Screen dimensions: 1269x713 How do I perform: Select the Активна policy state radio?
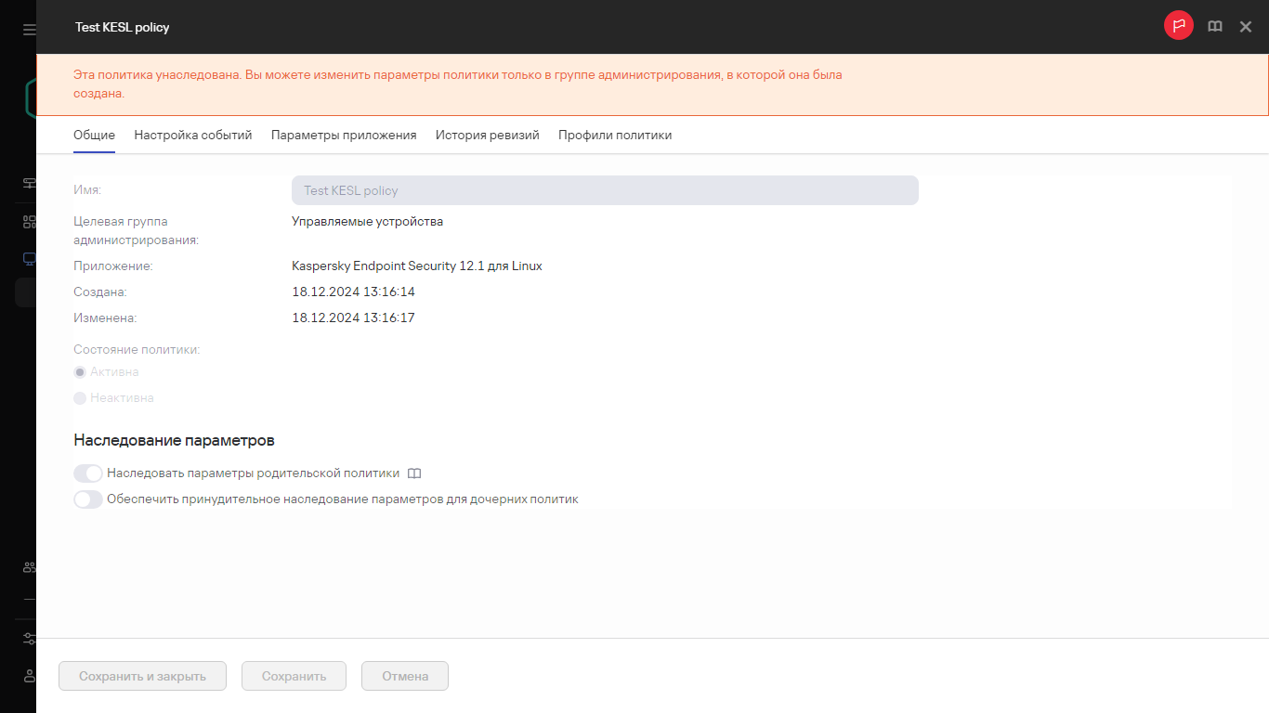tap(80, 372)
